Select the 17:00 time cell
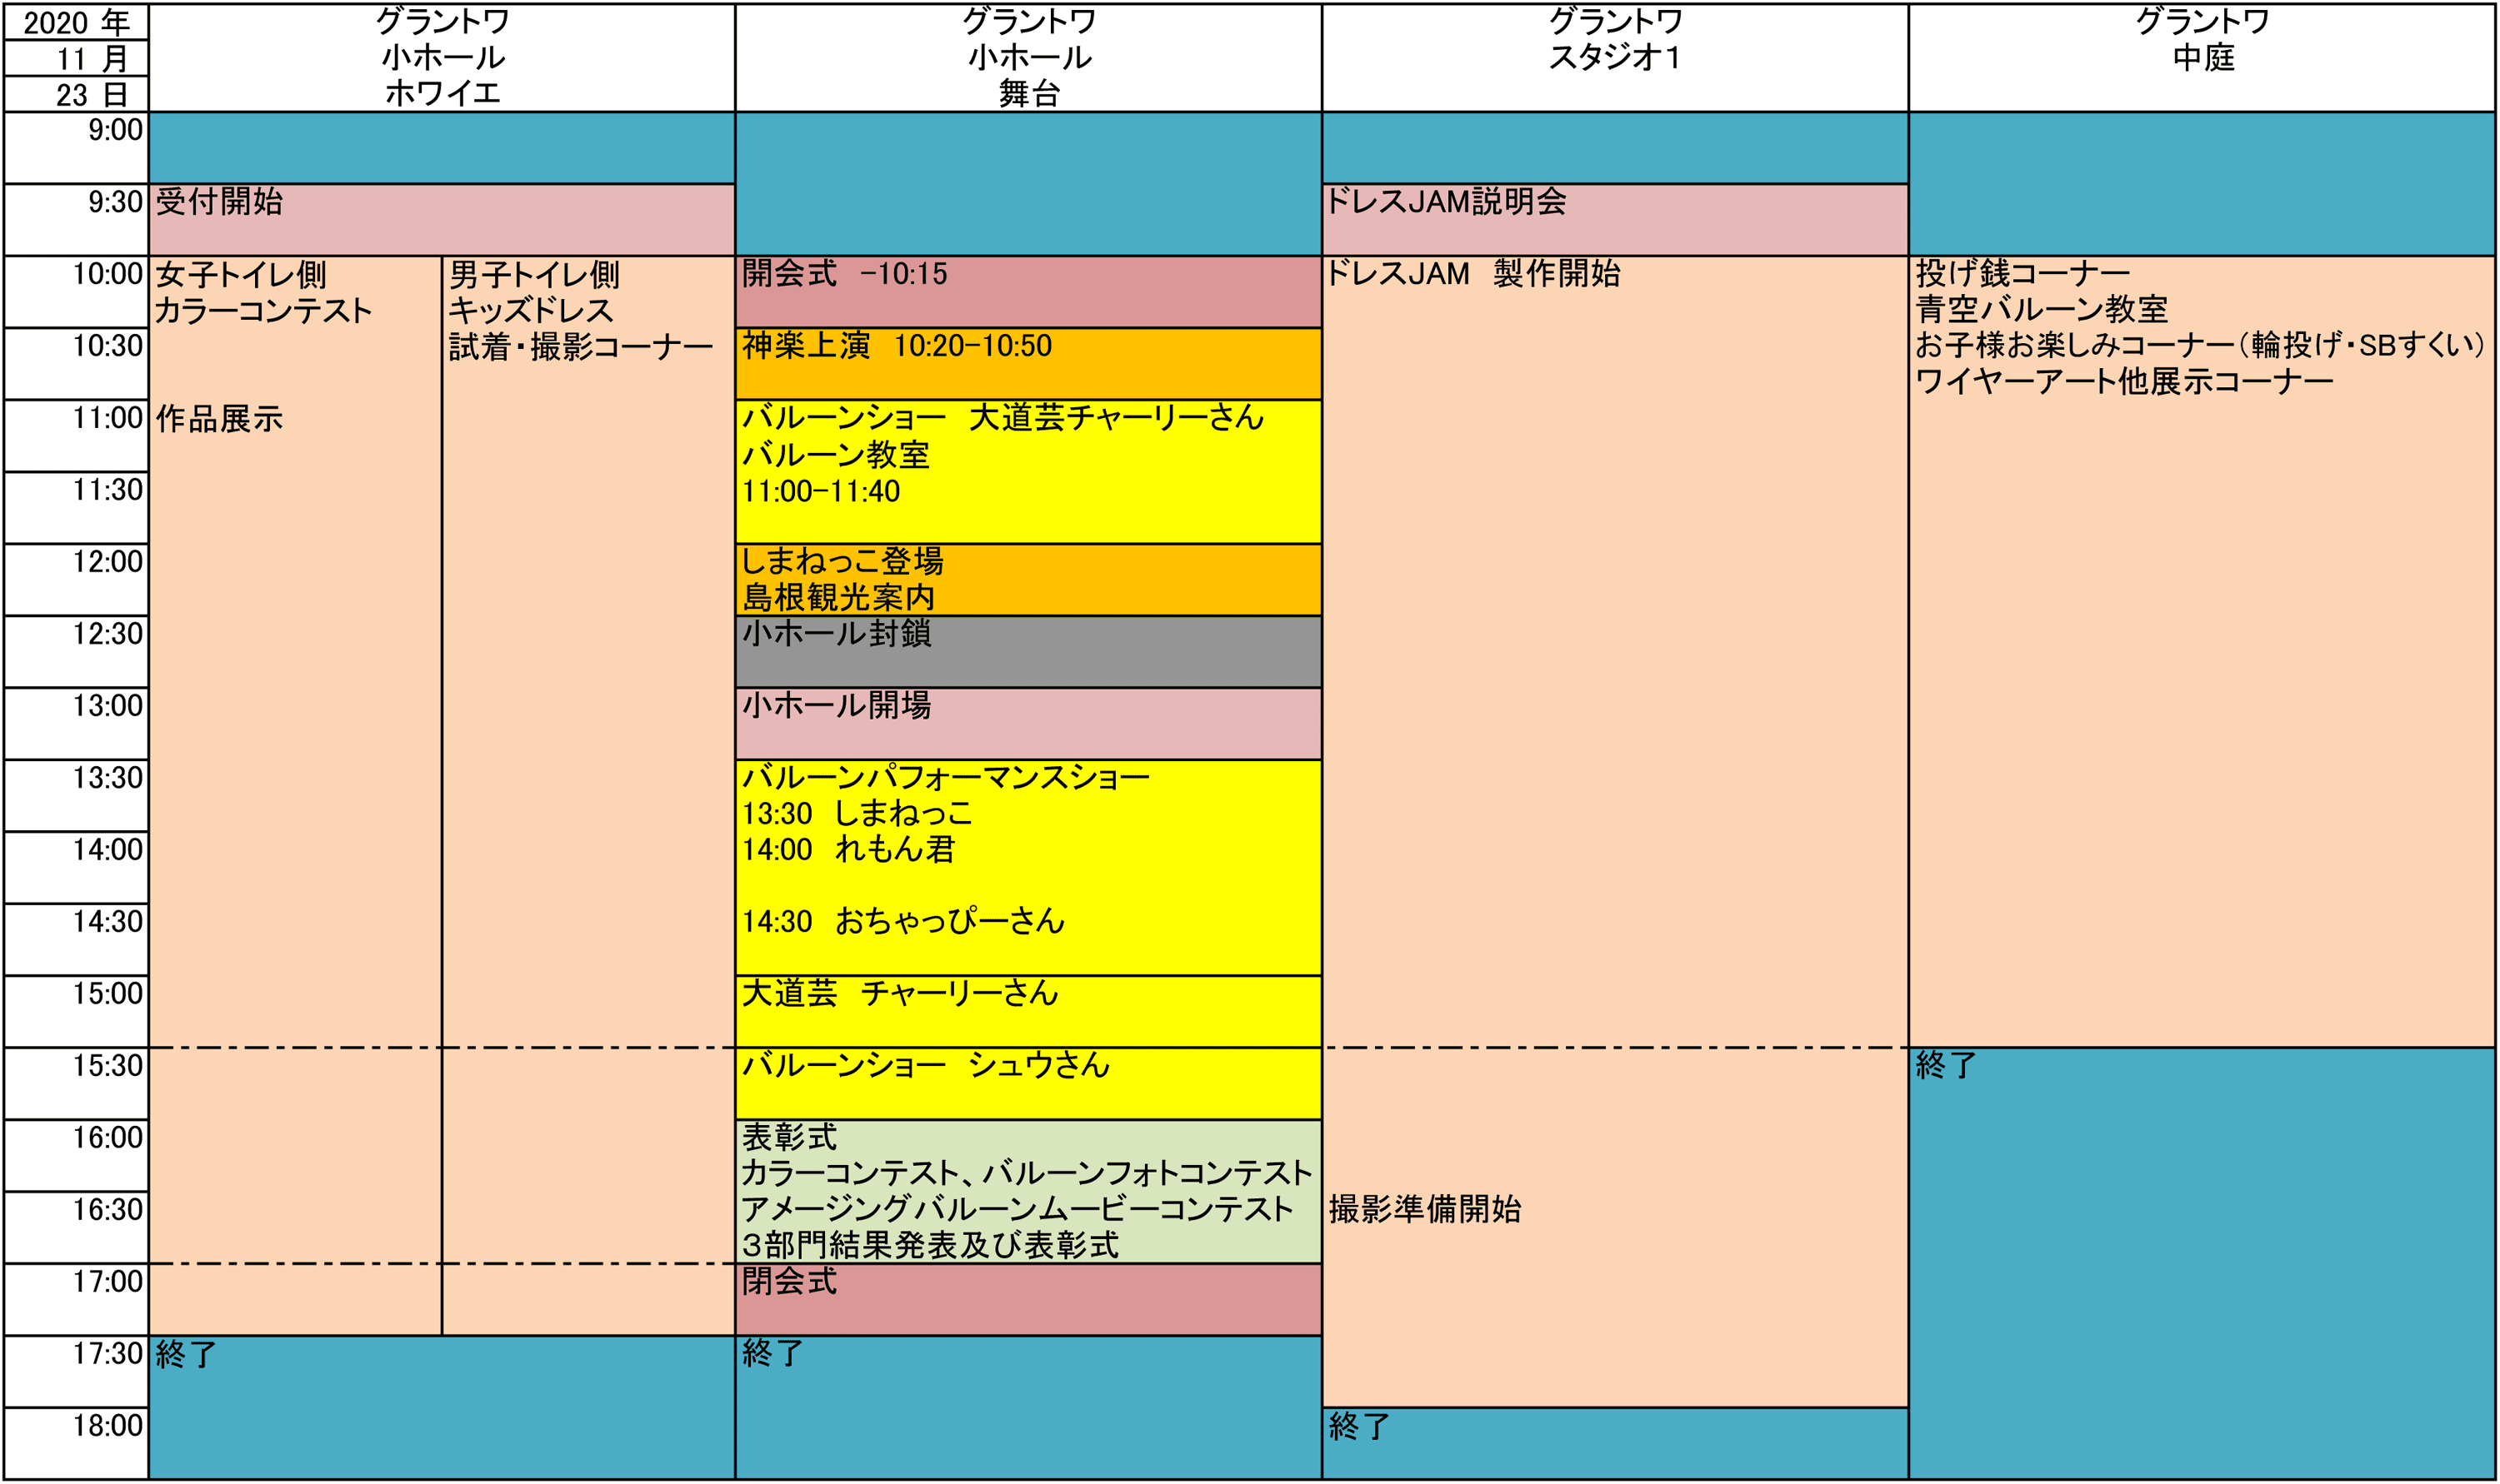The width and height of the screenshot is (2500, 1484). [x=76, y=1300]
